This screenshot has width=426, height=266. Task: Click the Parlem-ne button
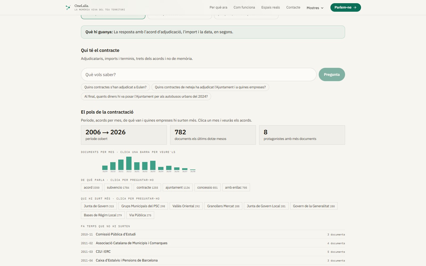[346, 7]
